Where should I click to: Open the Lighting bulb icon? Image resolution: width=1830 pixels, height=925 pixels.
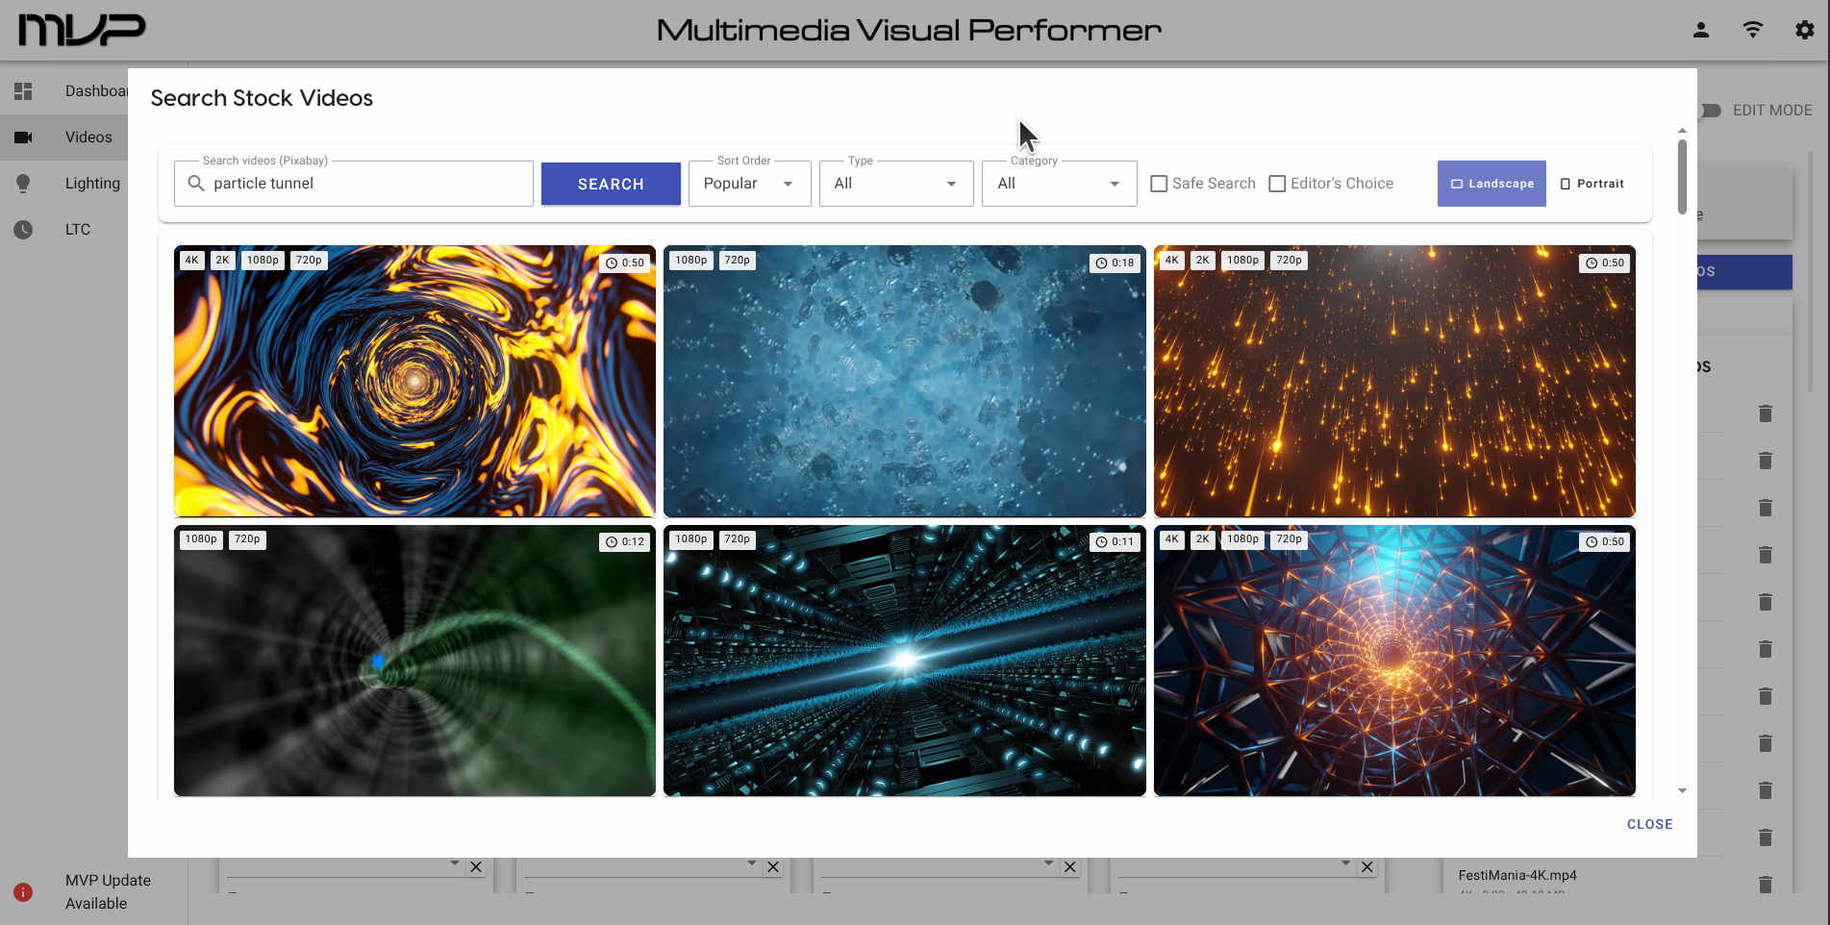coord(23,183)
